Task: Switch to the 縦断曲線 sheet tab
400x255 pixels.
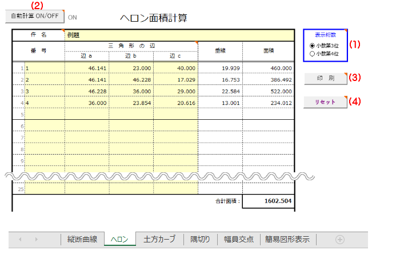Action: pos(82,239)
